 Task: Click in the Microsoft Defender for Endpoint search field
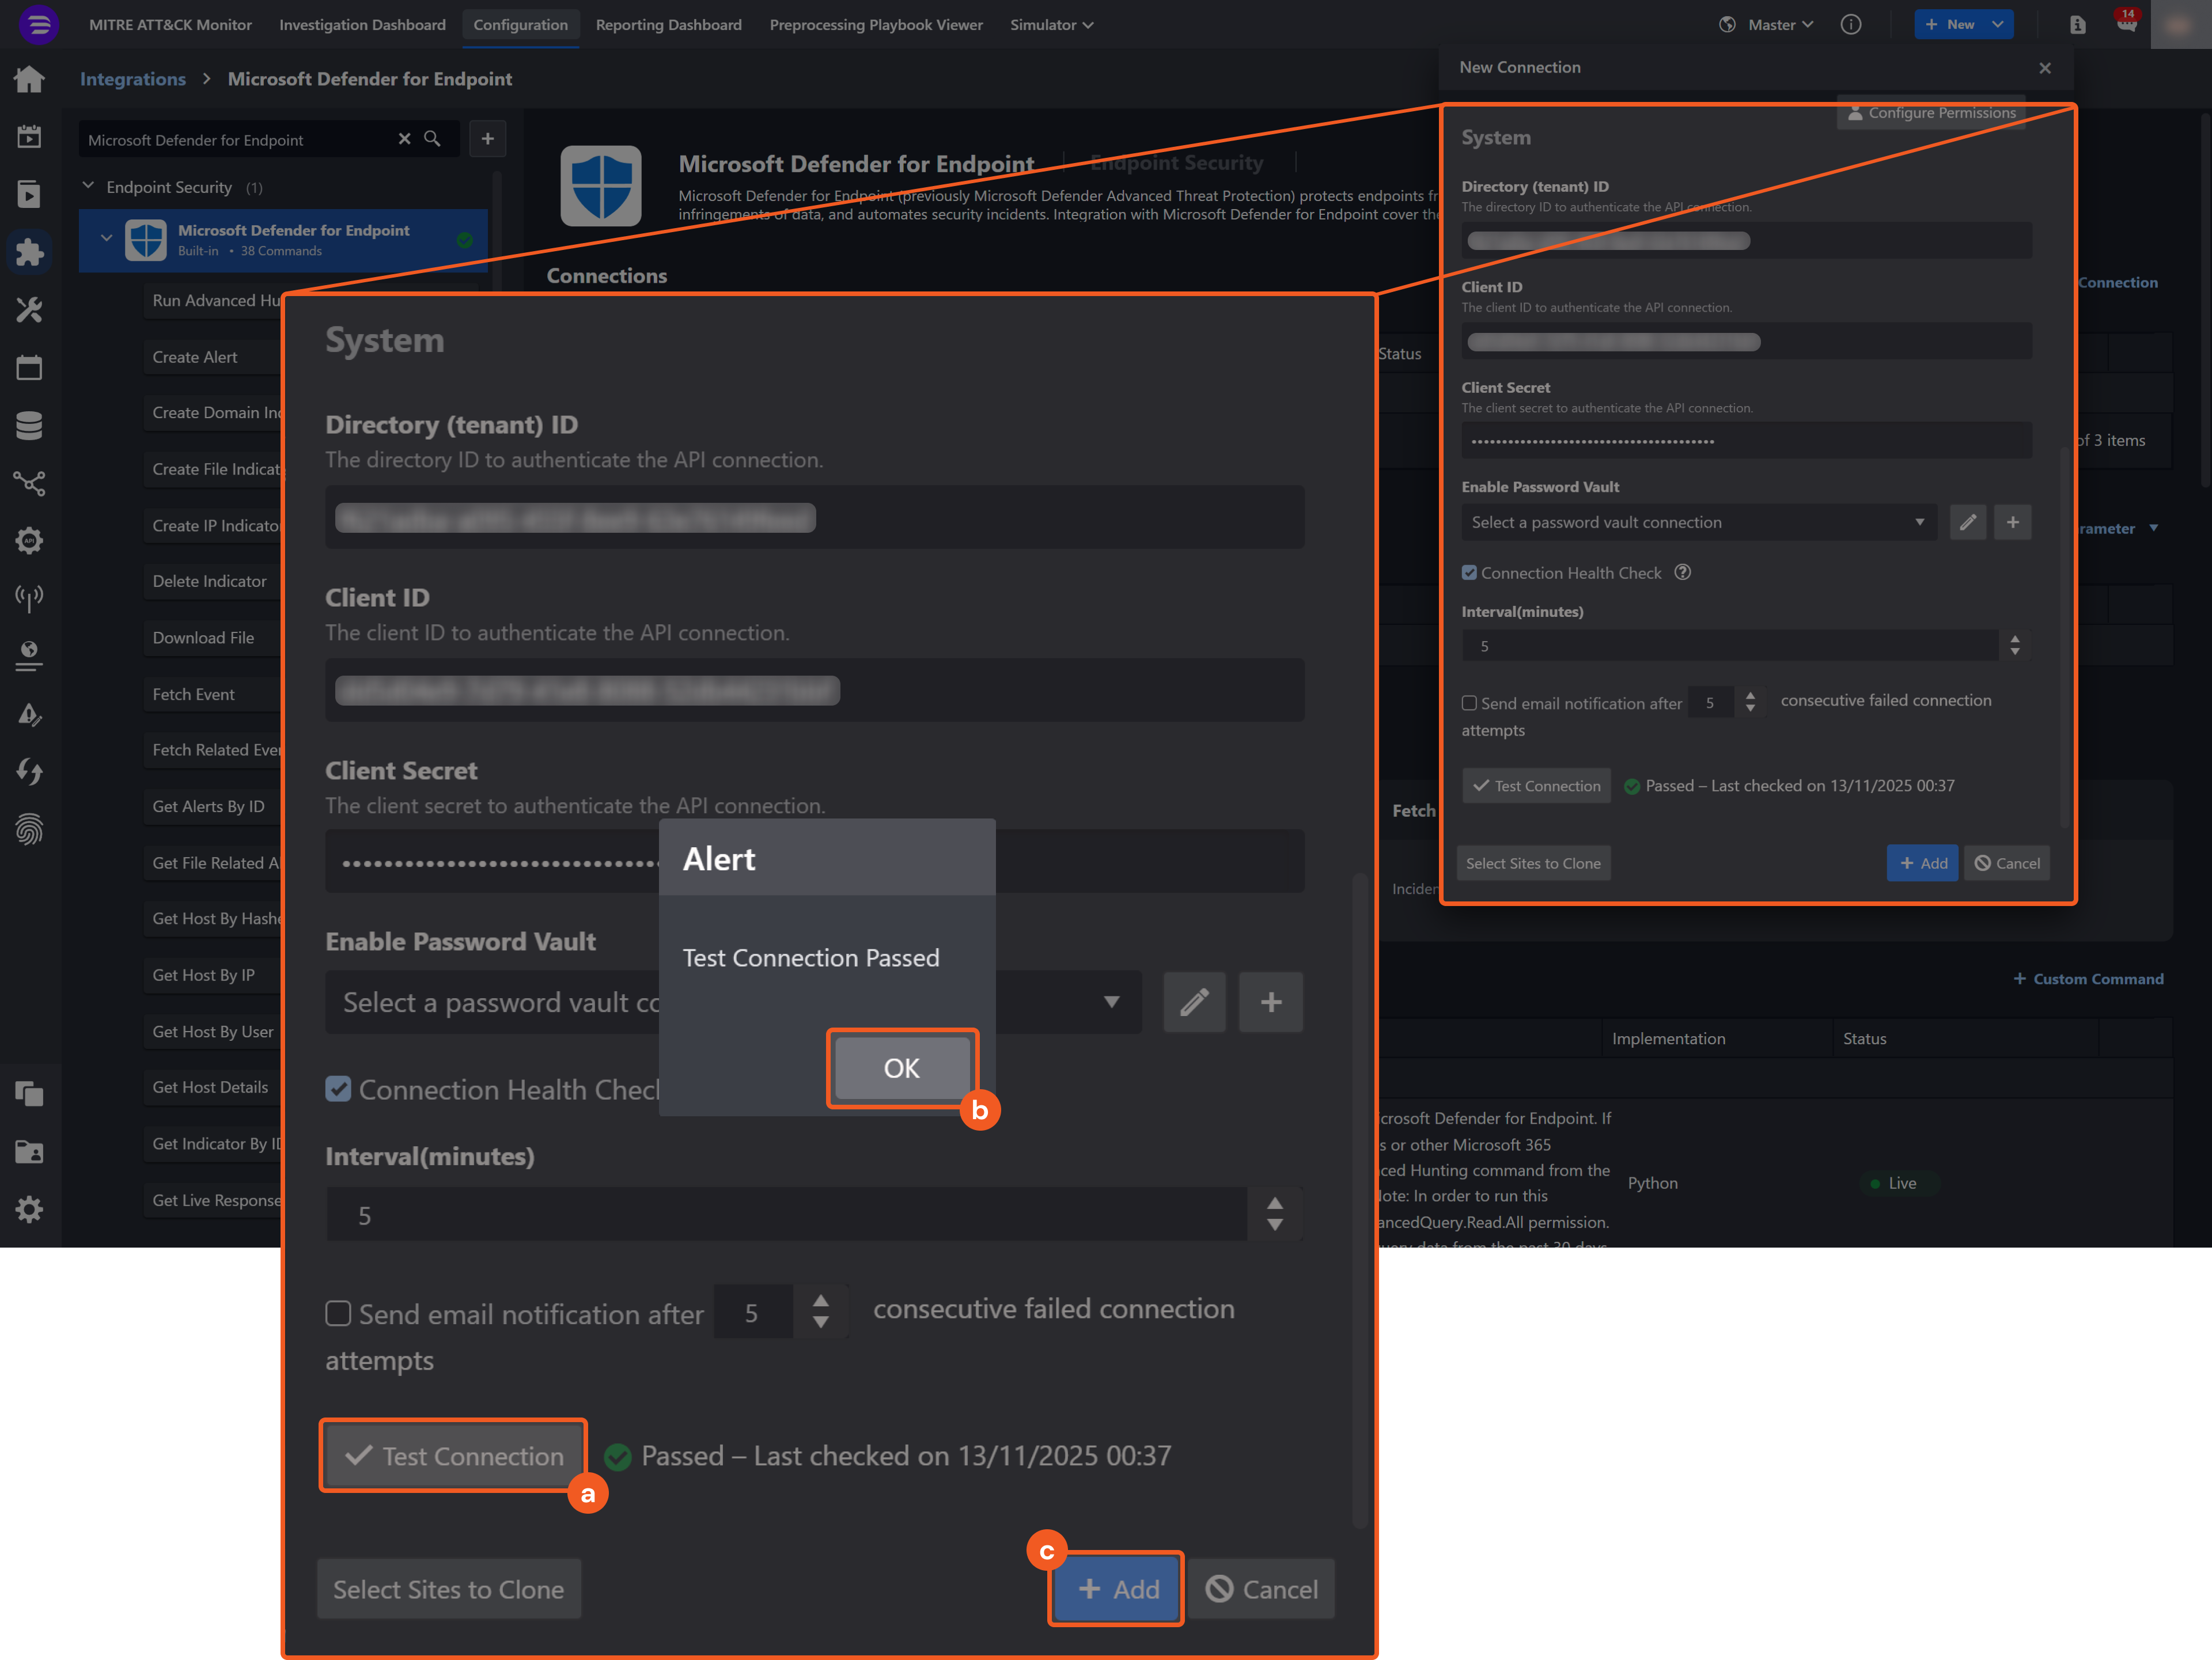pyautogui.click(x=240, y=139)
